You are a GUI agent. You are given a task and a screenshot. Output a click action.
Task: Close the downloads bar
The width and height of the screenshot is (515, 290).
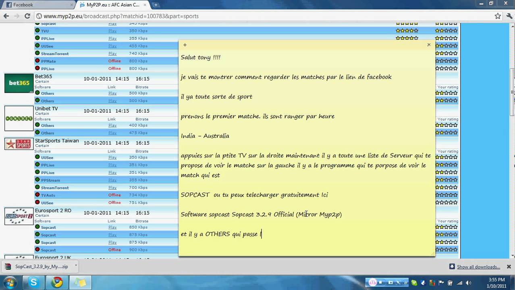click(509, 267)
